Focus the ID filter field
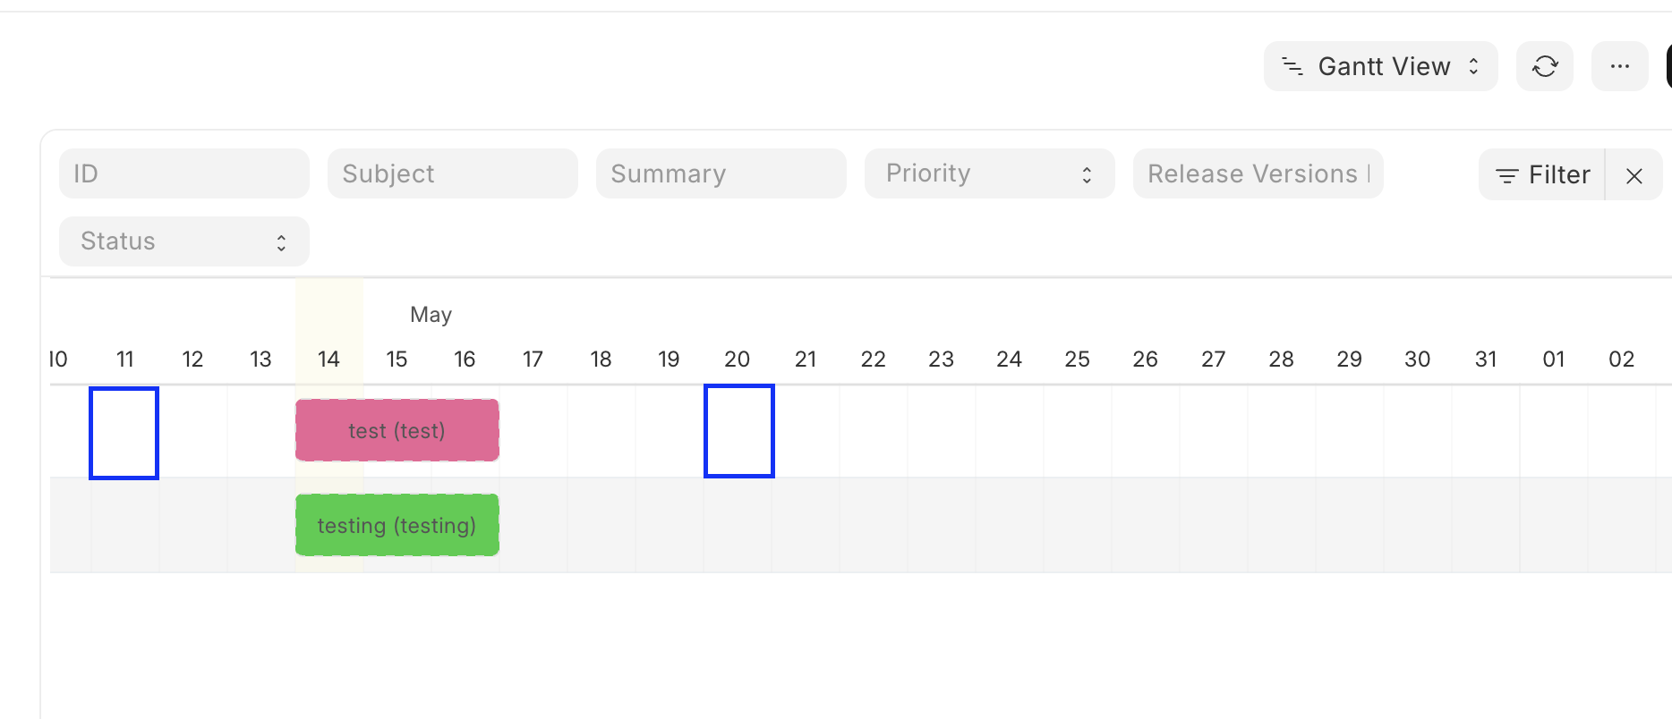Screen dimensions: 1672x719 click(x=184, y=173)
